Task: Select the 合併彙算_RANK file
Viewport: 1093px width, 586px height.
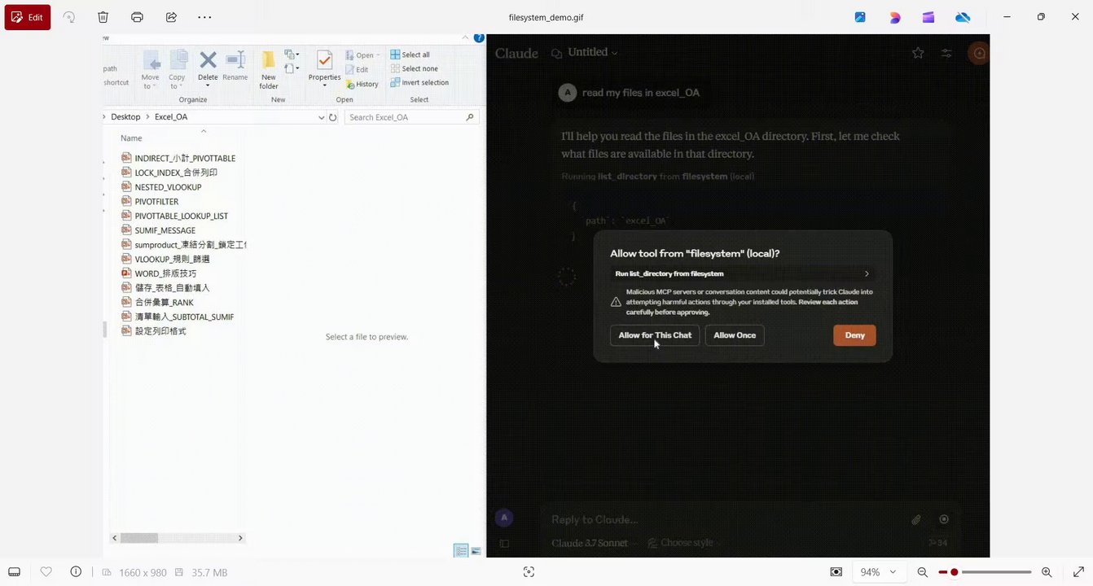Action: click(157, 302)
